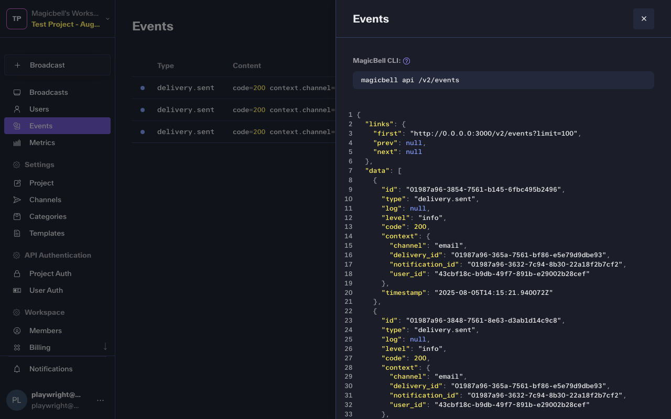
Task: Click the Categories icon
Action: click(x=17, y=216)
